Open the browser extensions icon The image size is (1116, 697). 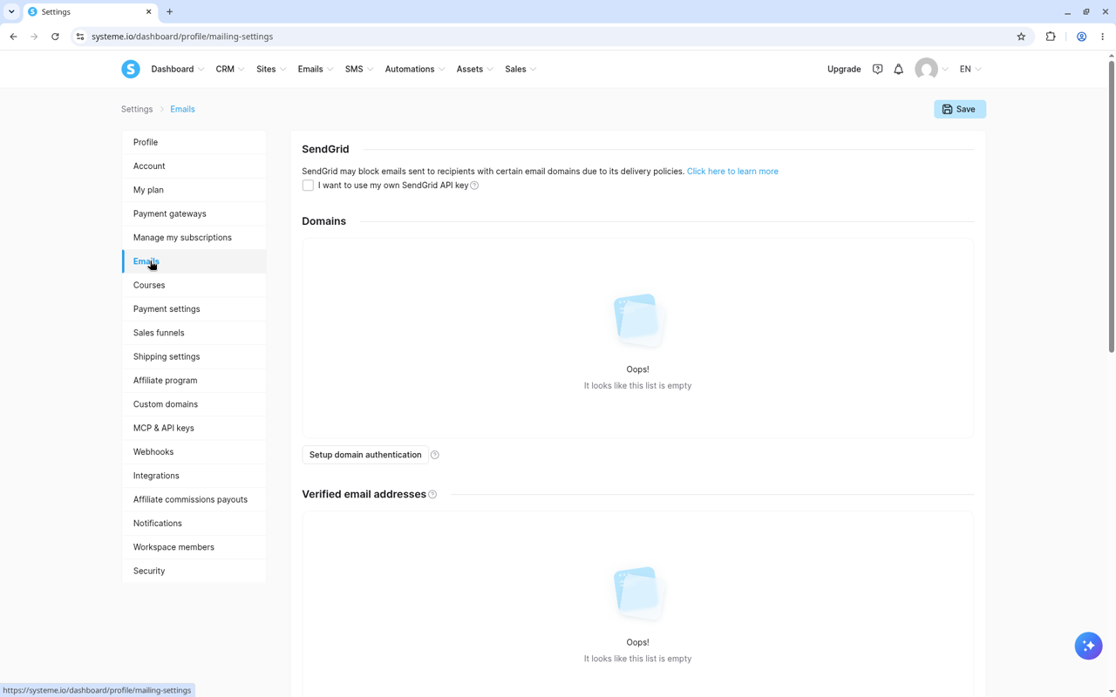point(1051,37)
